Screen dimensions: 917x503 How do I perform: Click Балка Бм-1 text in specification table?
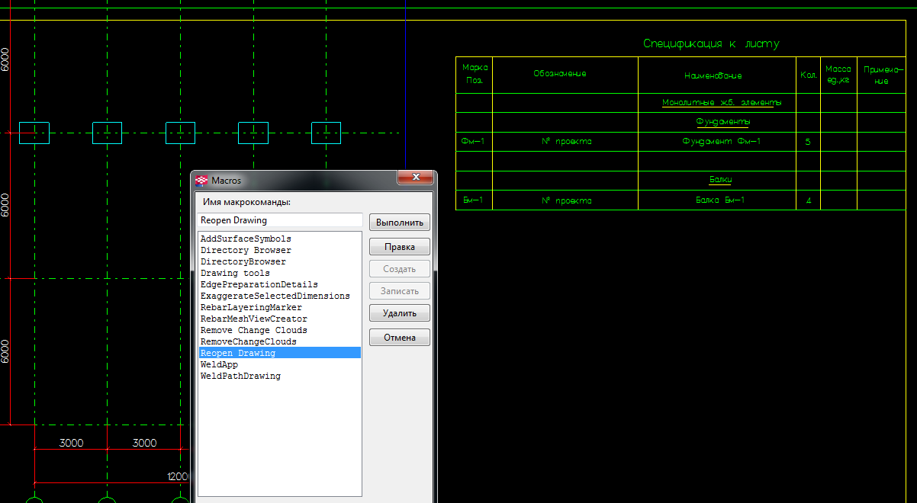pos(719,200)
